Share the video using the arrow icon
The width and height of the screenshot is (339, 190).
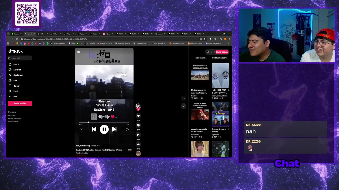[x=138, y=144]
